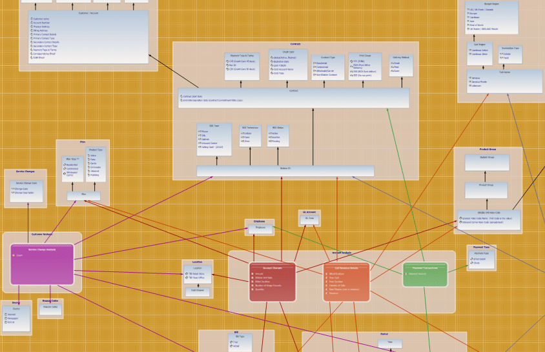Select the Delivery Method entity box
The width and height of the screenshot is (545, 352).
point(401,66)
